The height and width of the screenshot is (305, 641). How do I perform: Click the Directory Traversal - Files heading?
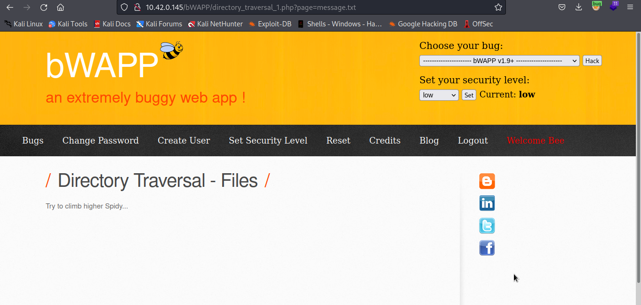tap(158, 181)
